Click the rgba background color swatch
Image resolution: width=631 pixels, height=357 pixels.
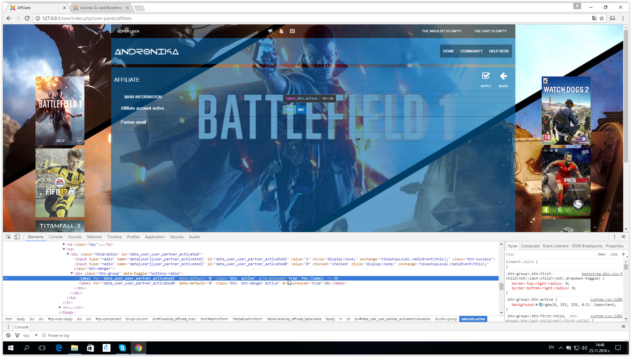point(541,305)
